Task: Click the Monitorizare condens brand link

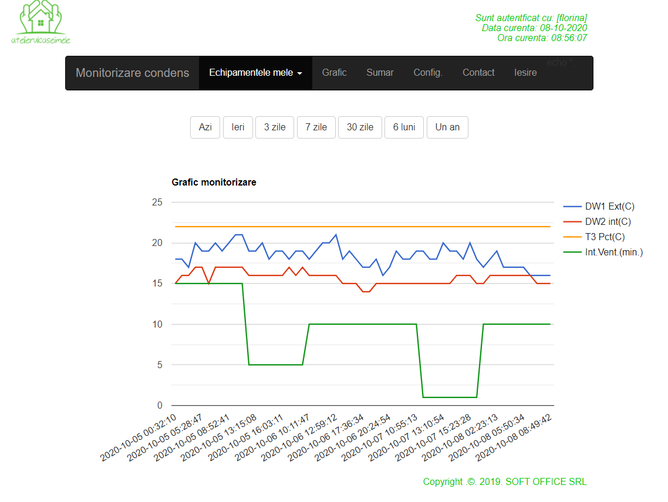Action: point(133,73)
